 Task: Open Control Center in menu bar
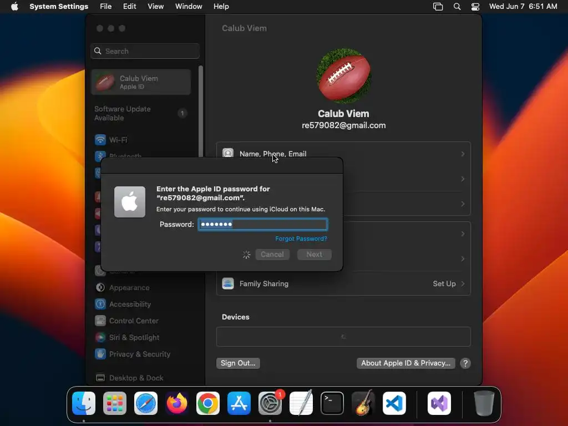tap(475, 7)
